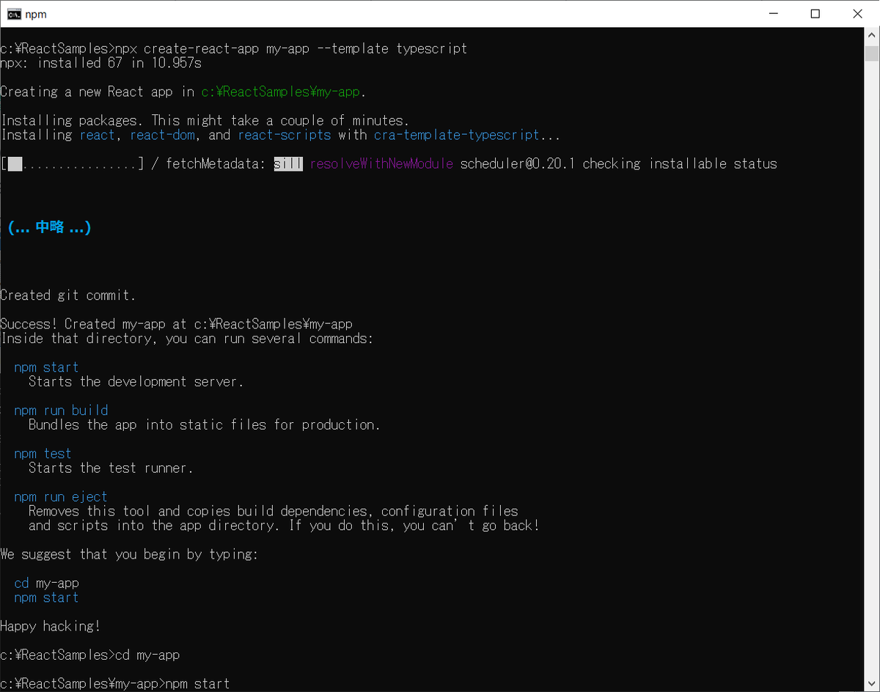Click the 'npm' window title text
This screenshot has width=880, height=692.
36,15
